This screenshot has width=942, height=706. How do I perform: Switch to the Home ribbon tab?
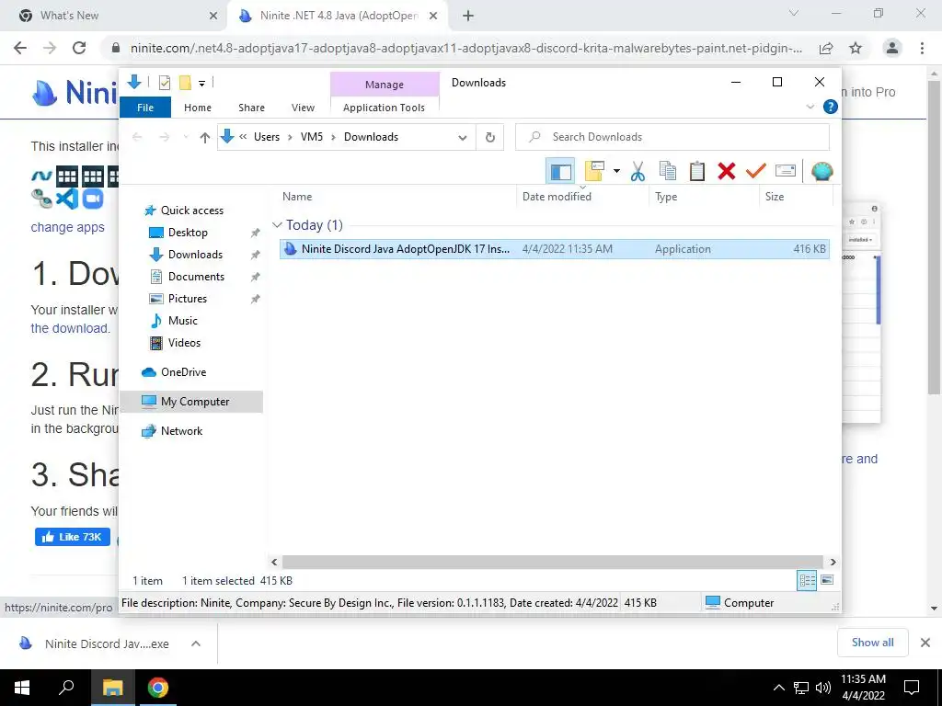(198, 108)
